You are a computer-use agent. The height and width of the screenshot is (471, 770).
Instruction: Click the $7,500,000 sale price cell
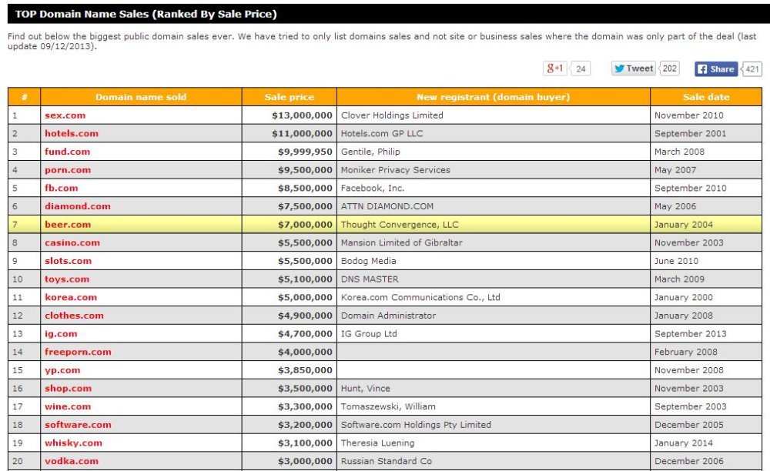(290, 206)
